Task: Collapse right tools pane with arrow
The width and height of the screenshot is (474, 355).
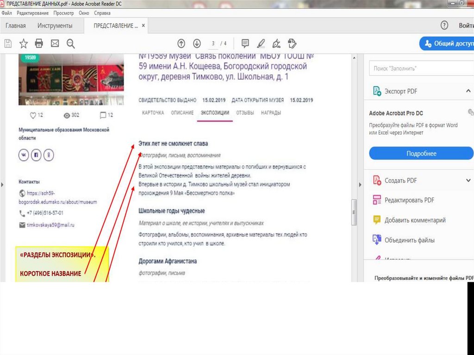Action: (361, 185)
